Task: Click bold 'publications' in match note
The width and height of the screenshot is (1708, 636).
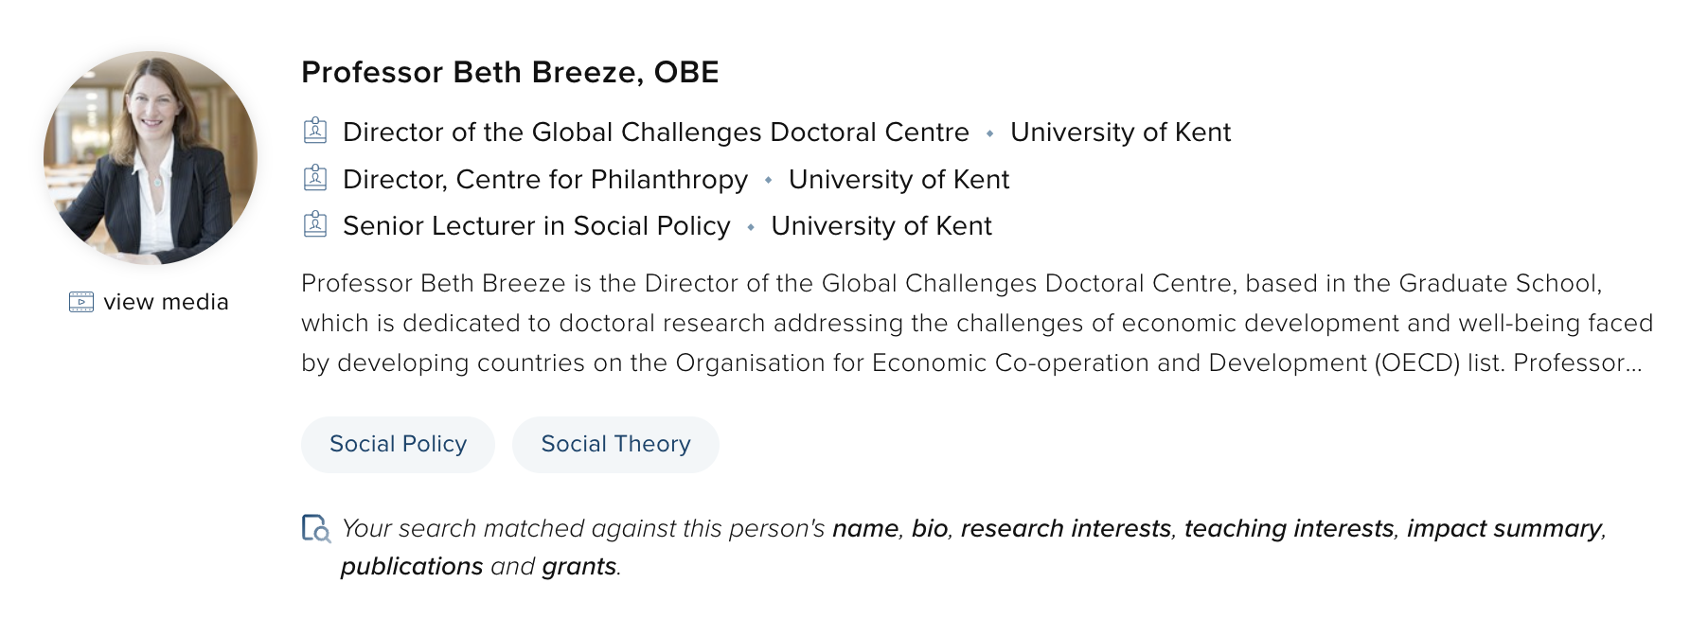Action: coord(412,566)
